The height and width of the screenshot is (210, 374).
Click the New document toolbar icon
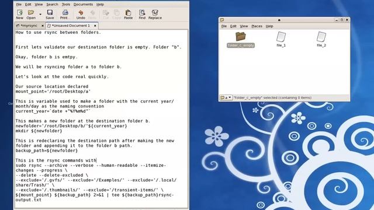click(19, 14)
